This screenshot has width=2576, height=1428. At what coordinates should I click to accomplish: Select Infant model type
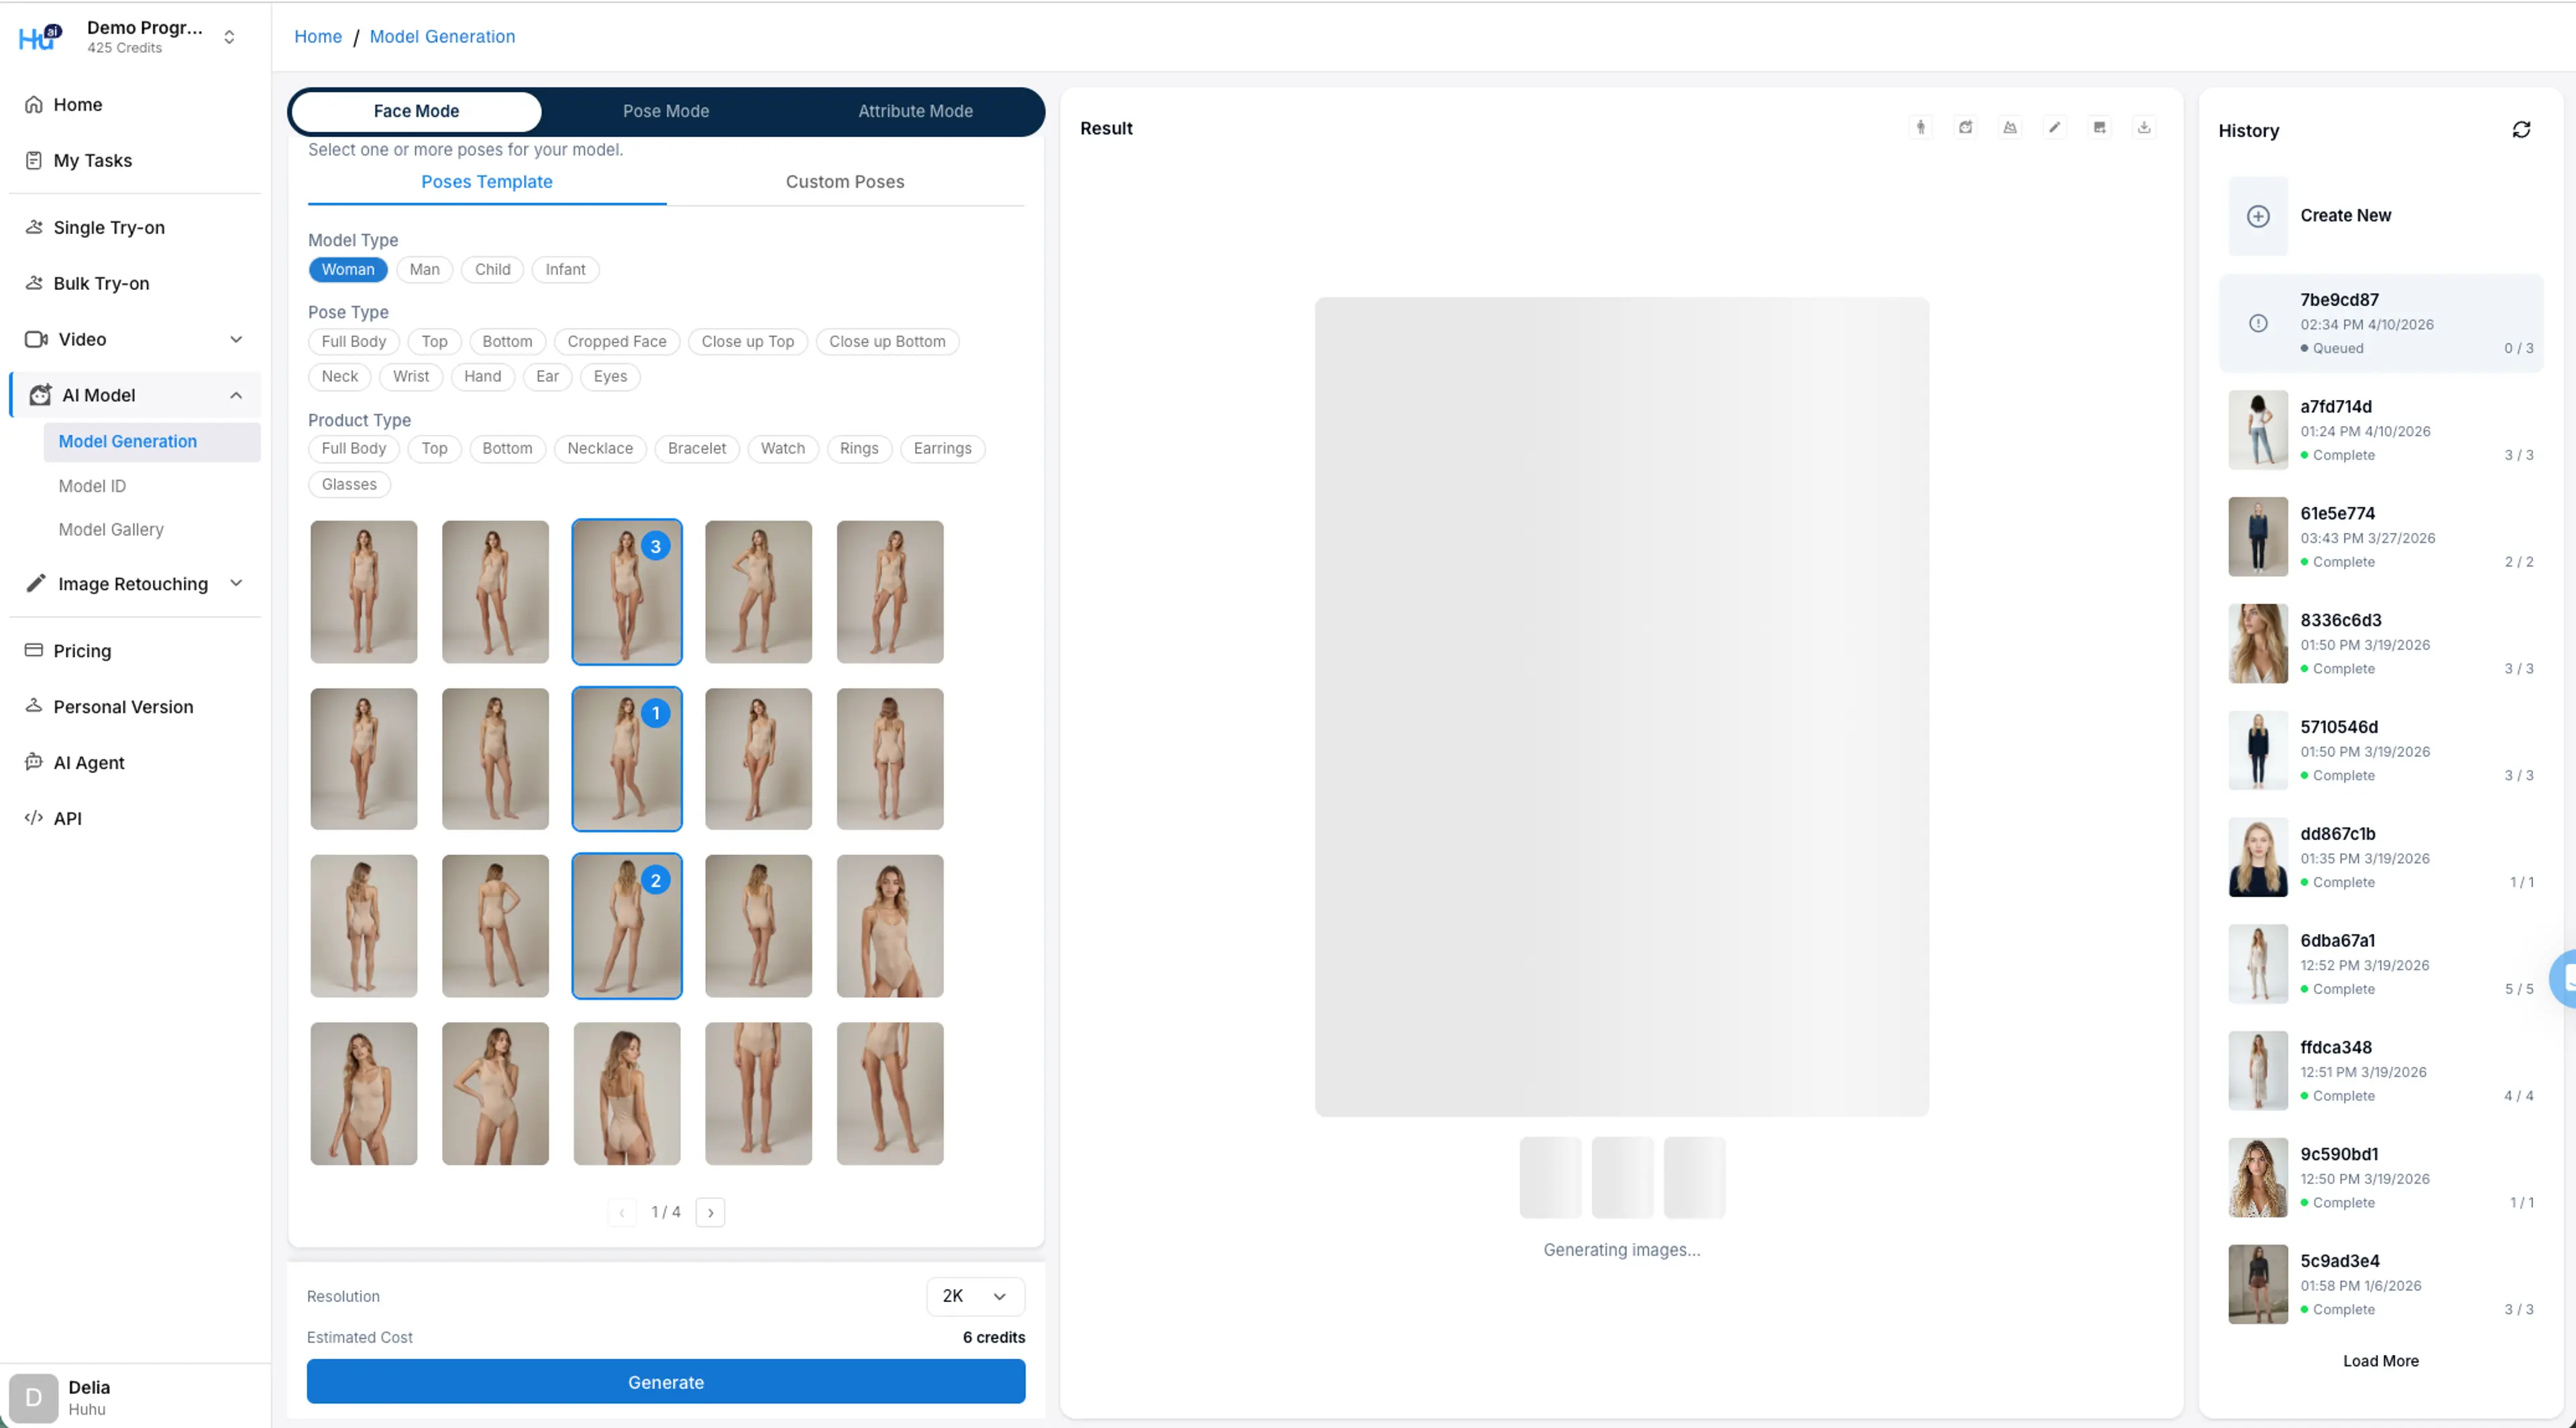(x=565, y=269)
